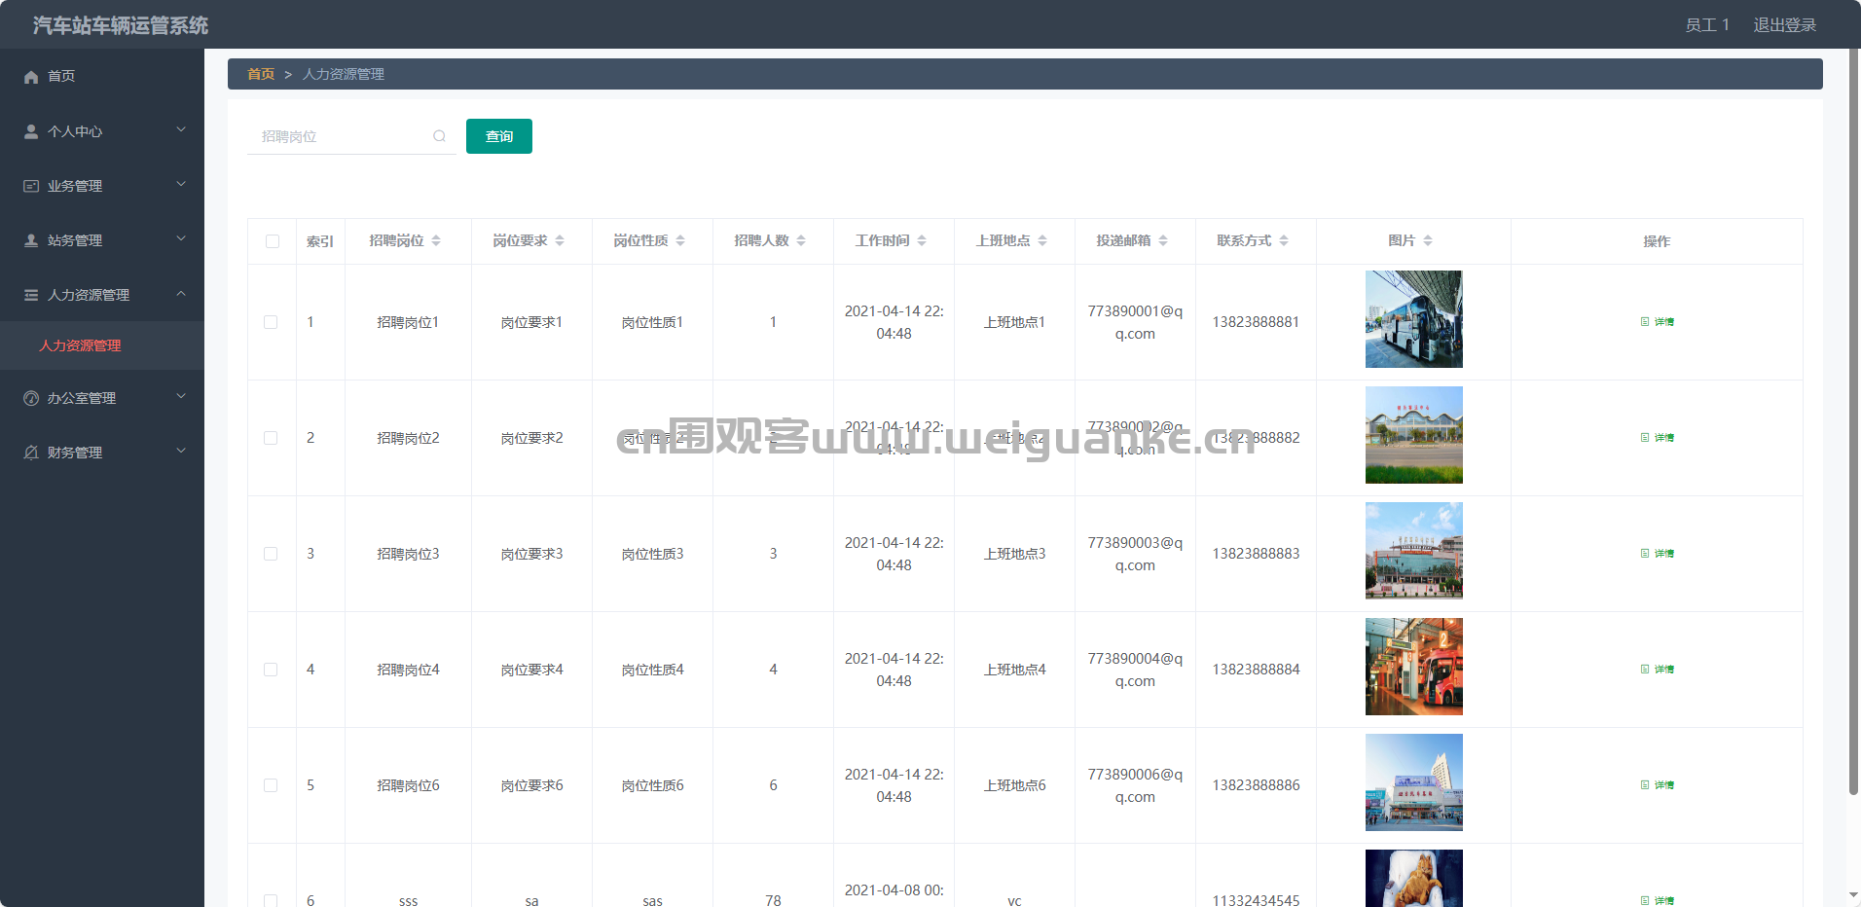1861x907 pixels.
Task: Click 退出登录 to log out
Action: click(x=1785, y=25)
